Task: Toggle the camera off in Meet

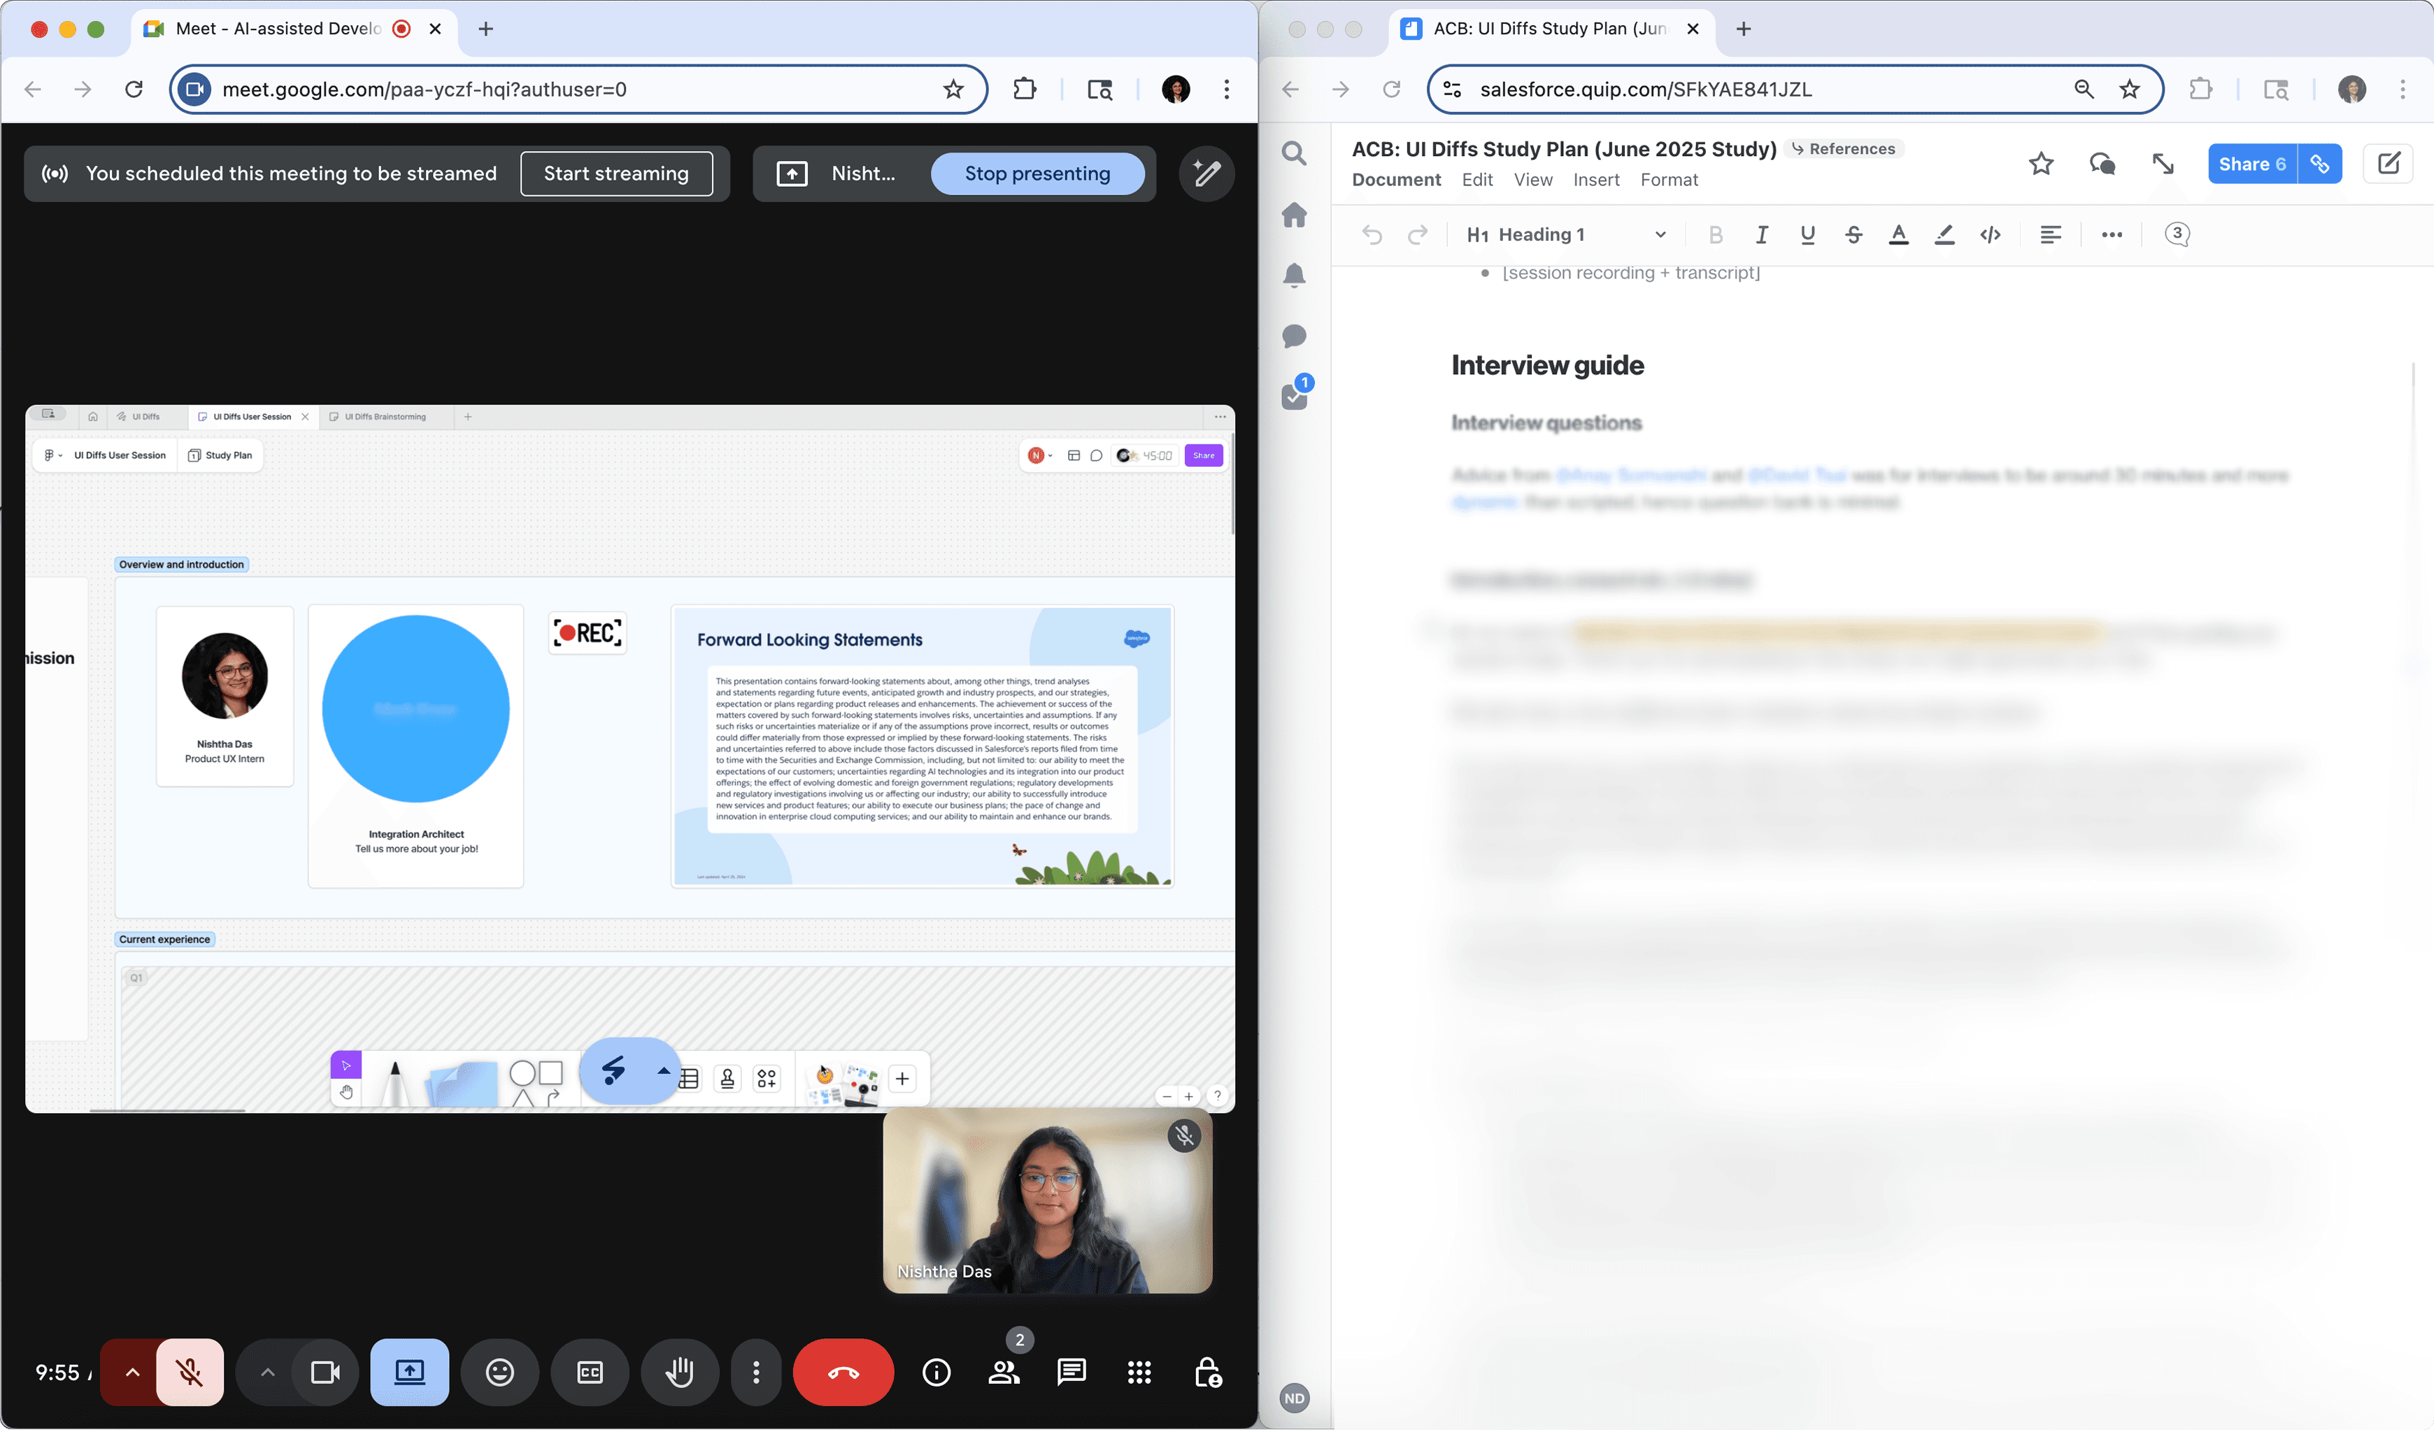Action: pyautogui.click(x=325, y=1372)
